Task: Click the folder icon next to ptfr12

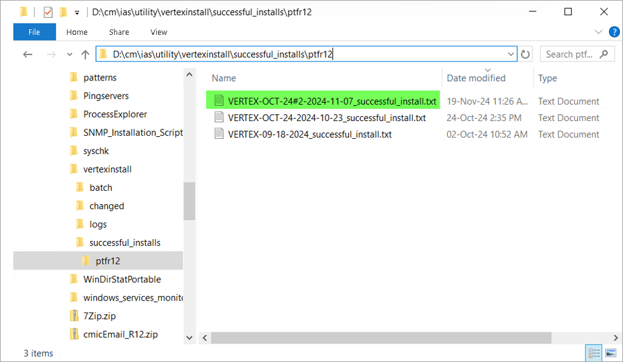Action: [86, 261]
